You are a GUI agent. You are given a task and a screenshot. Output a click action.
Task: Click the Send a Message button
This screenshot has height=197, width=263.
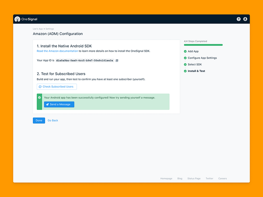point(59,104)
